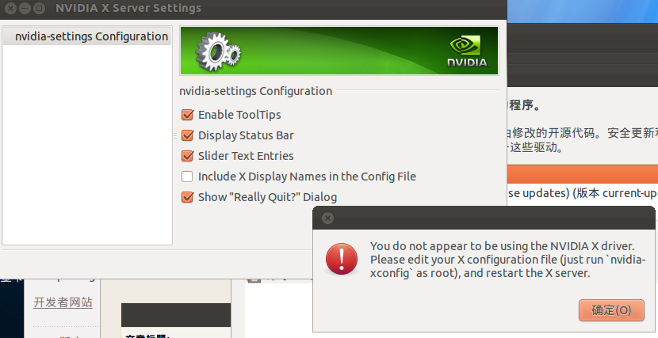Confirm the warning with the 确定(O) button
Viewport: 658px width, 338px height.
tap(611, 310)
